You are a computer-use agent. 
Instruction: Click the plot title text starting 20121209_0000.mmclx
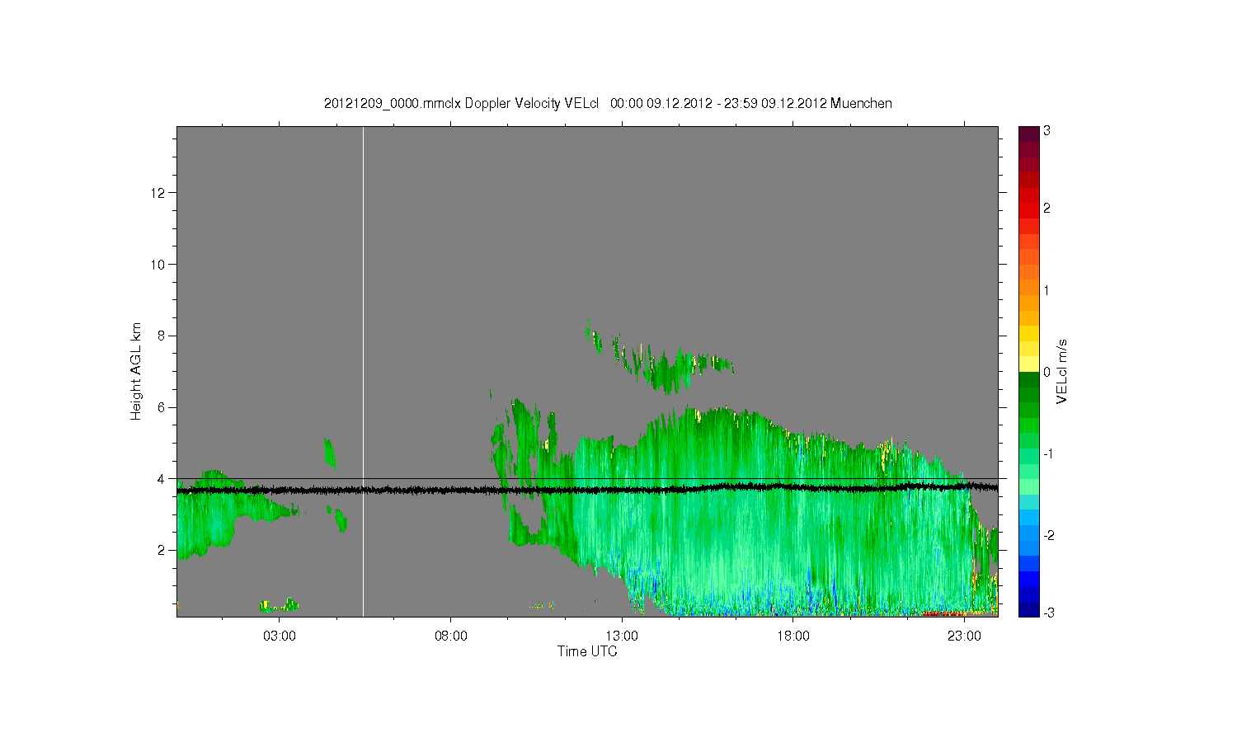608,104
